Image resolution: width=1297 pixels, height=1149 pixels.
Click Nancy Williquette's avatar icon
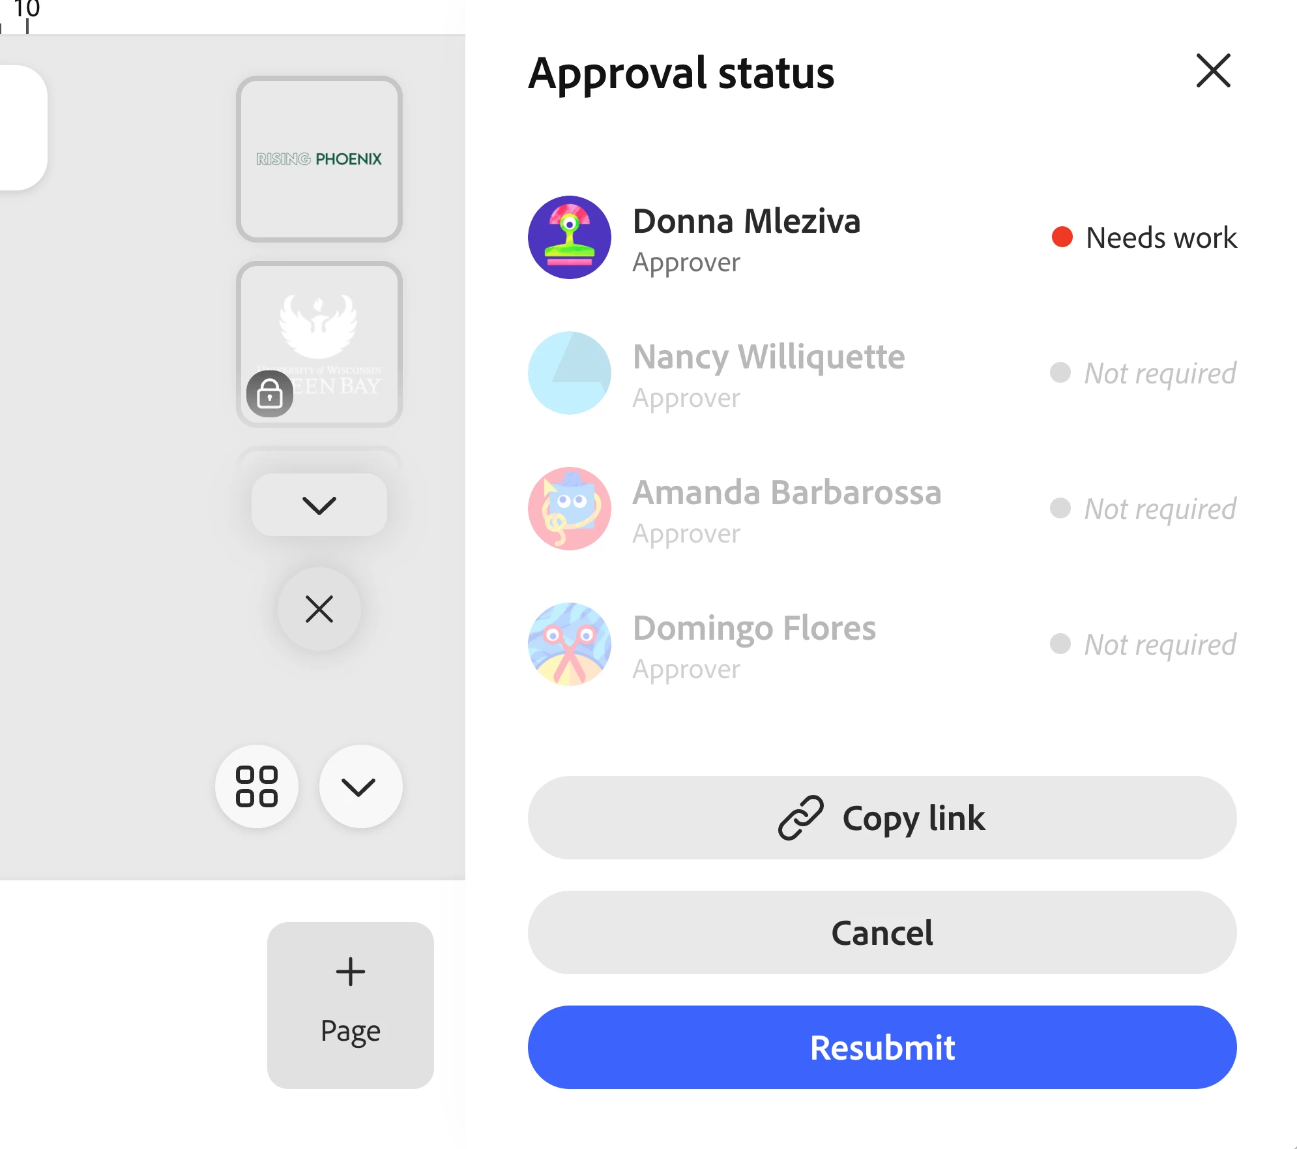coord(570,373)
